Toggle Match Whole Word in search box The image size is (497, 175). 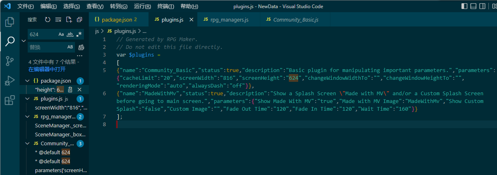click(x=70, y=34)
